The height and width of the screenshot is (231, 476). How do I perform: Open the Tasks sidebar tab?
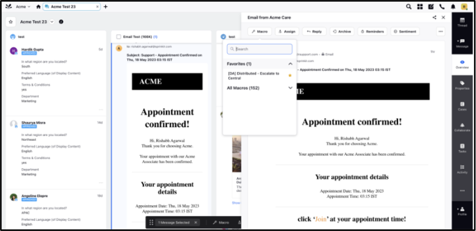click(462, 148)
